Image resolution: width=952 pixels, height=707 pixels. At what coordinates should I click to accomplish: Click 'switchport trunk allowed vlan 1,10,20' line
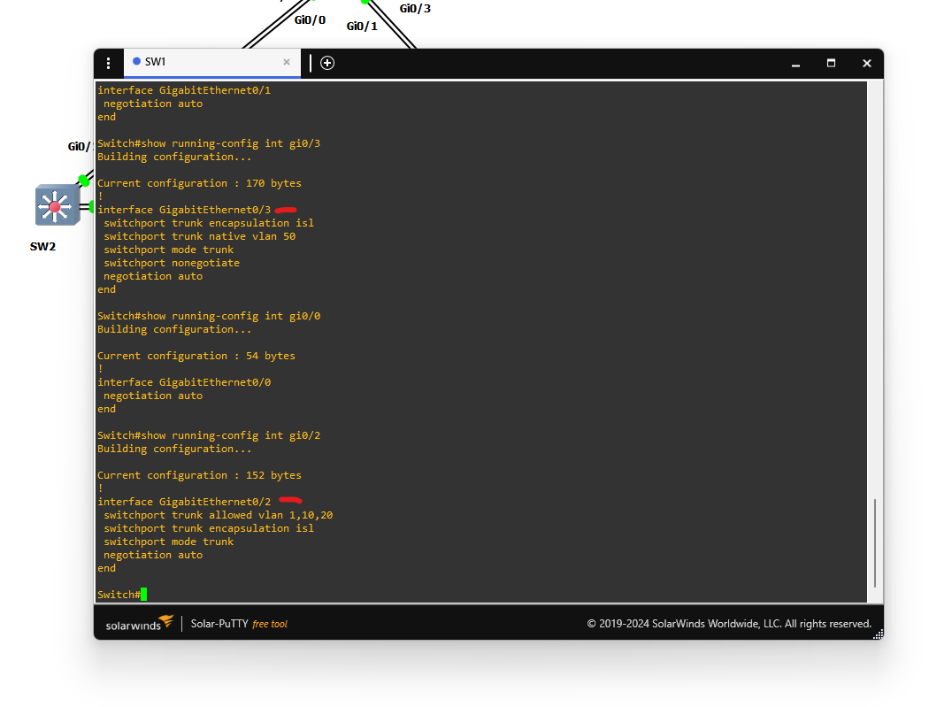218,515
